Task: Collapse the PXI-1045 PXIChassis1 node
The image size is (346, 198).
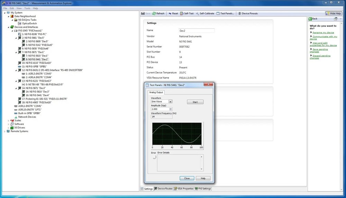Action: [x=12, y=31]
